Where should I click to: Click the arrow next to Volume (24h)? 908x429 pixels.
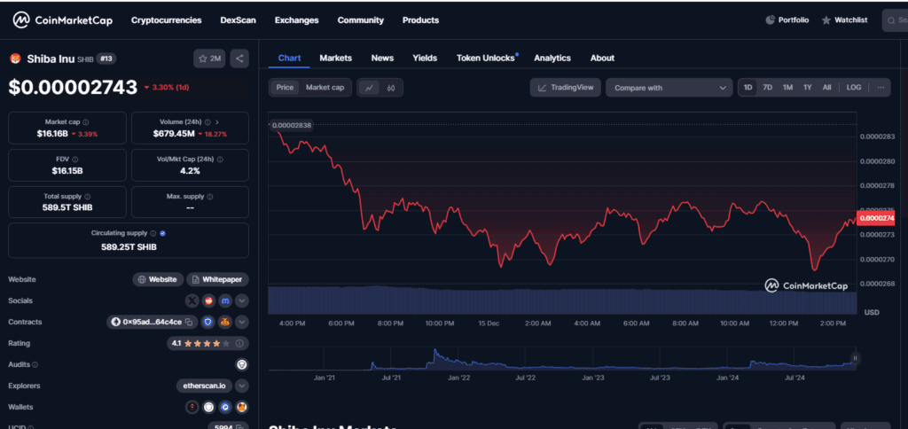point(217,122)
